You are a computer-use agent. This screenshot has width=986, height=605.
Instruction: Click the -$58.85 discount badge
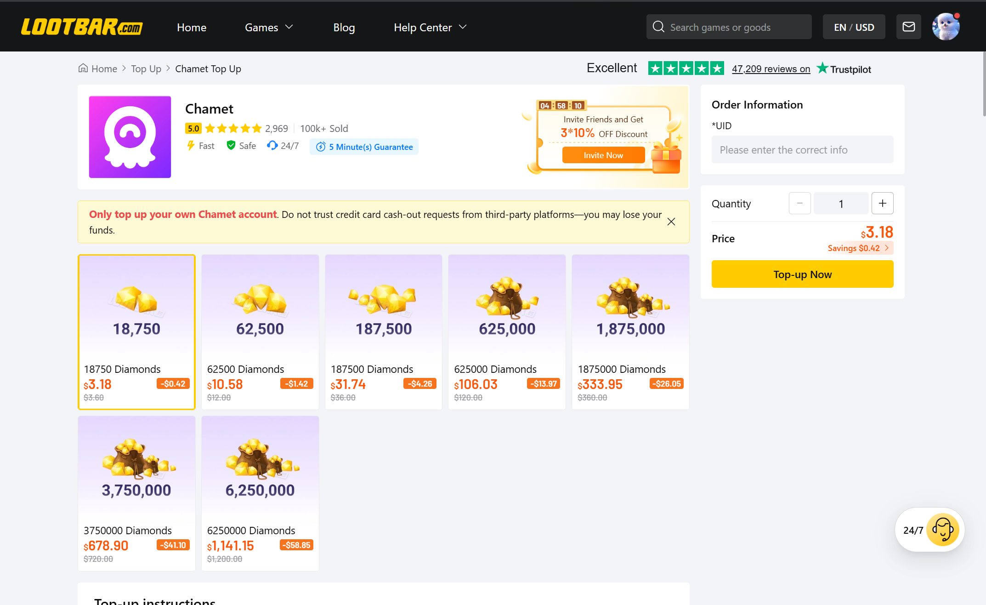pyautogui.click(x=296, y=545)
